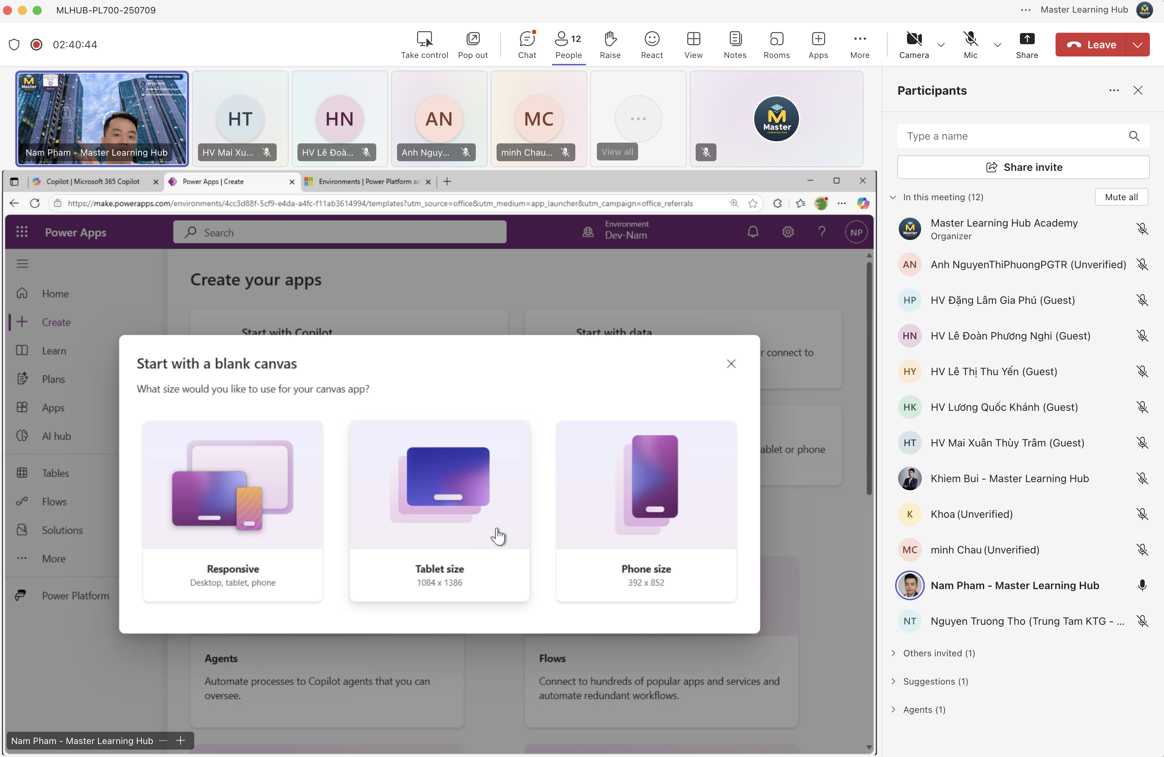The height and width of the screenshot is (757, 1164).
Task: Unmute the Mic
Action: 970,45
